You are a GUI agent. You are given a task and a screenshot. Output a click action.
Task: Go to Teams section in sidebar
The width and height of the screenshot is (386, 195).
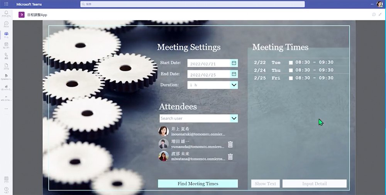click(6, 35)
